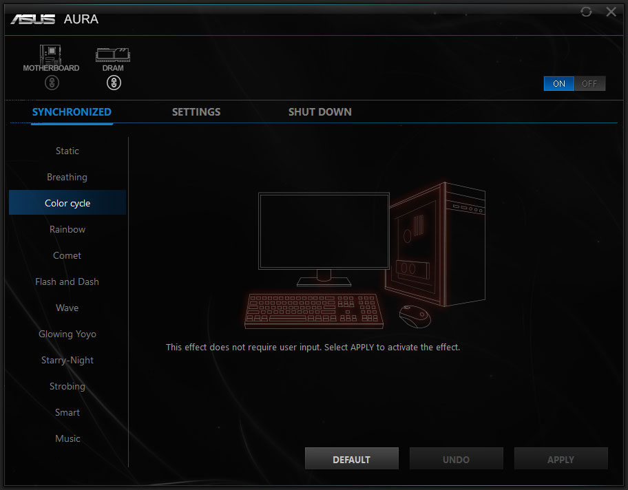This screenshot has height=490, width=628.
Task: Click the mouse in the preview illustration
Action: click(415, 317)
